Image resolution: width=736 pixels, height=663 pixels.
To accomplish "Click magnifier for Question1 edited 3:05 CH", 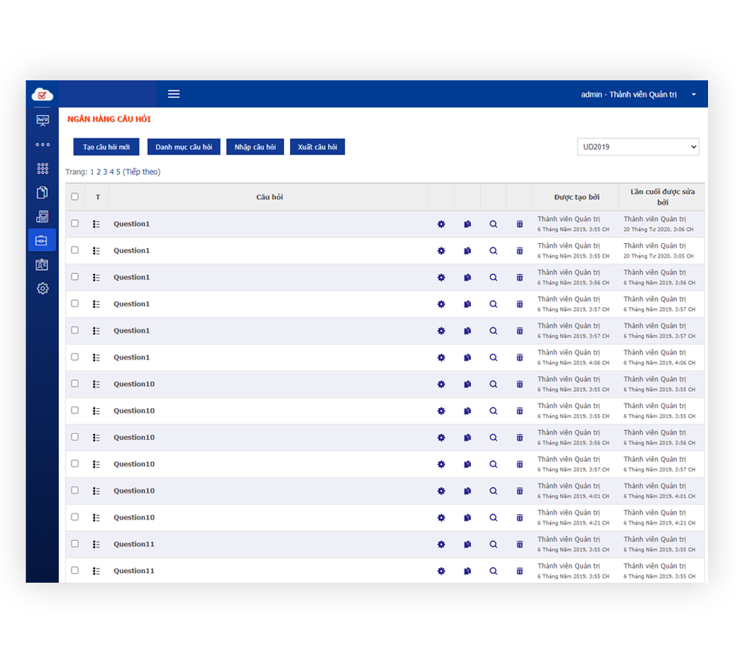I will click(x=493, y=251).
